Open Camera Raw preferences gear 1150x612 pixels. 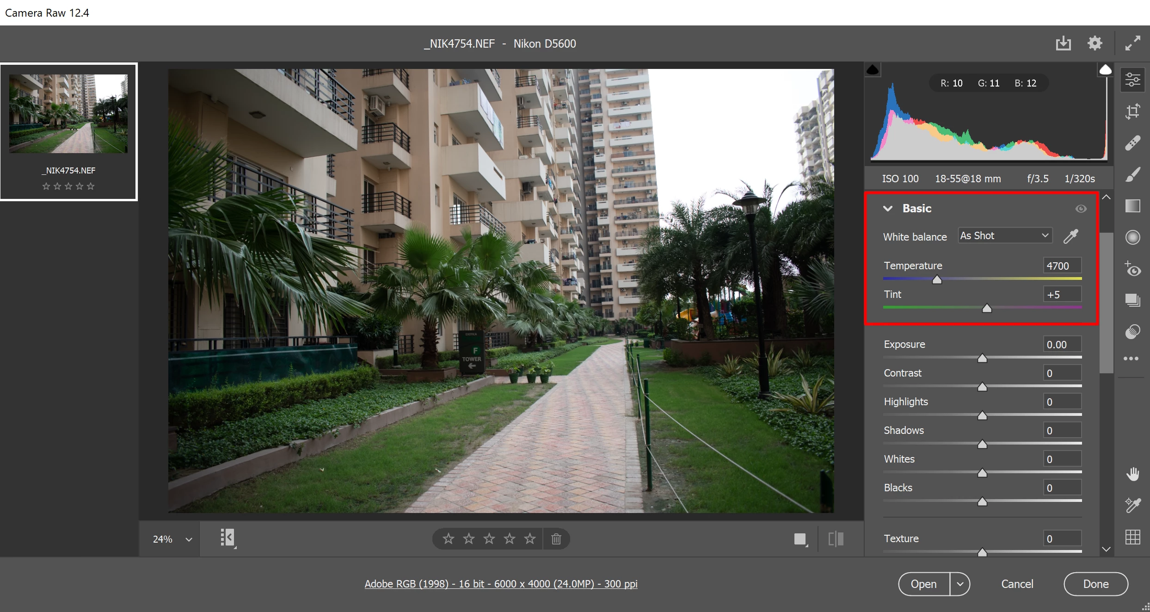(x=1095, y=43)
